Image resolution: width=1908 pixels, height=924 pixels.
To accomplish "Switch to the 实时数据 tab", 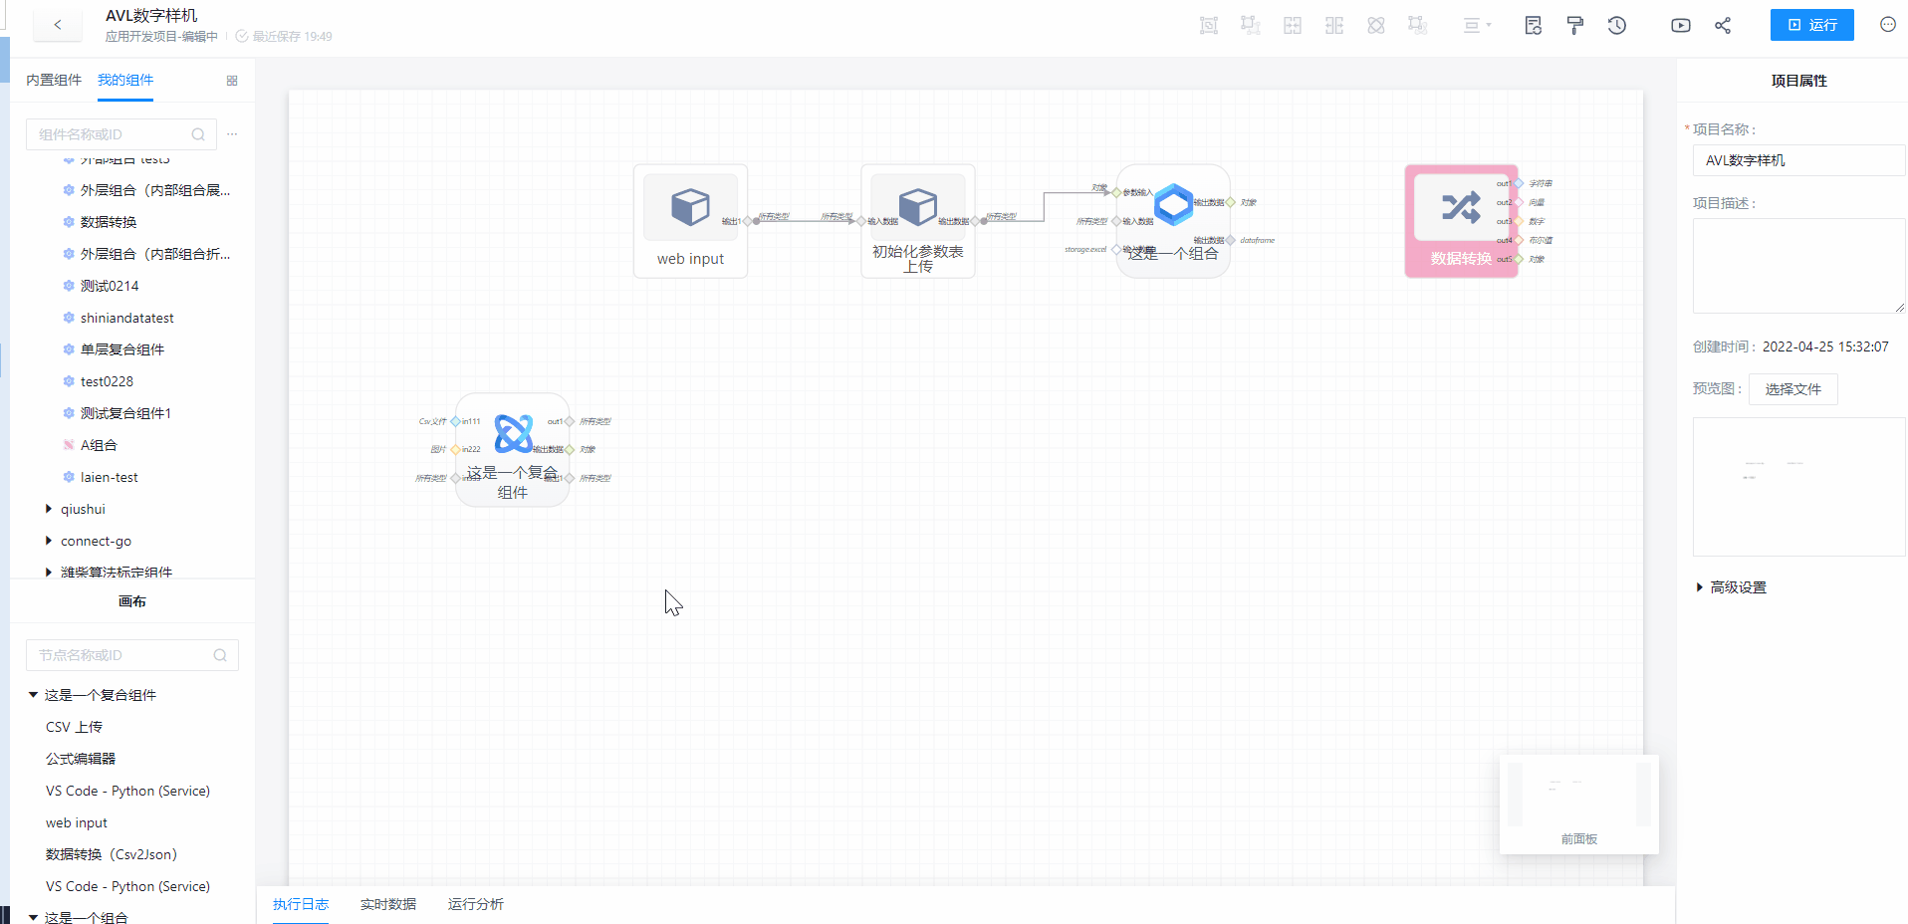I will click(x=388, y=904).
